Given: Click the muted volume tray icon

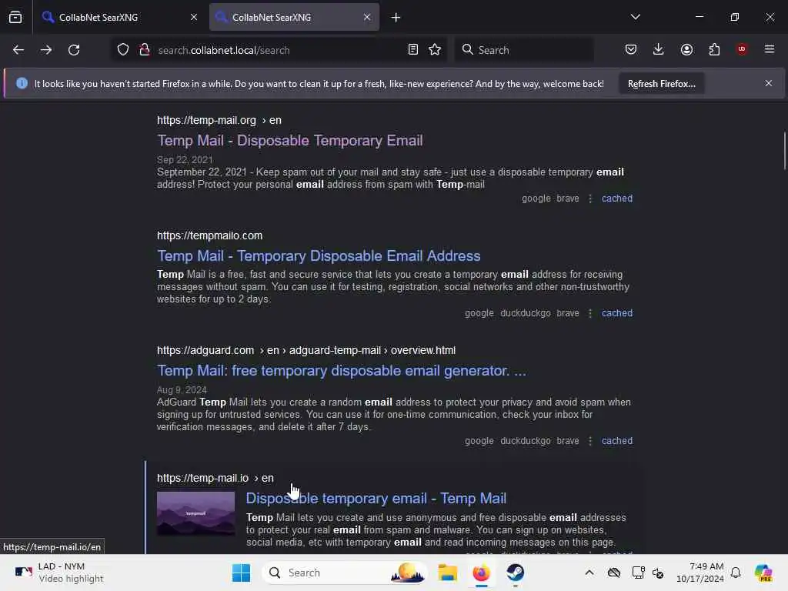Looking at the screenshot, I should (658, 573).
